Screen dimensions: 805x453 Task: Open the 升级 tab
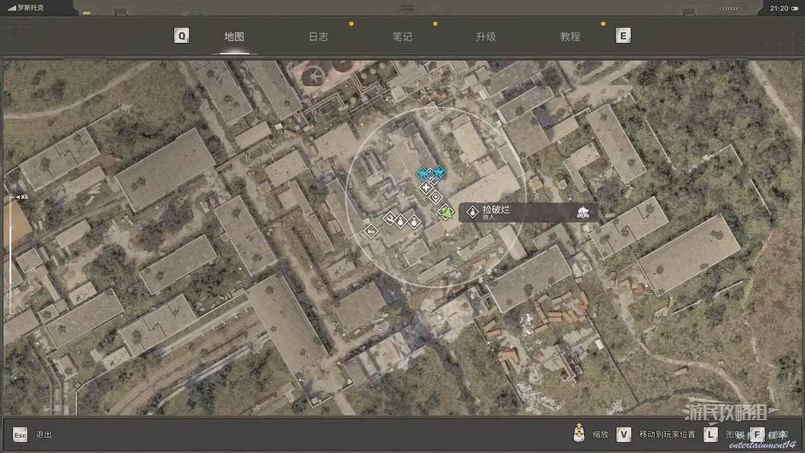point(486,37)
